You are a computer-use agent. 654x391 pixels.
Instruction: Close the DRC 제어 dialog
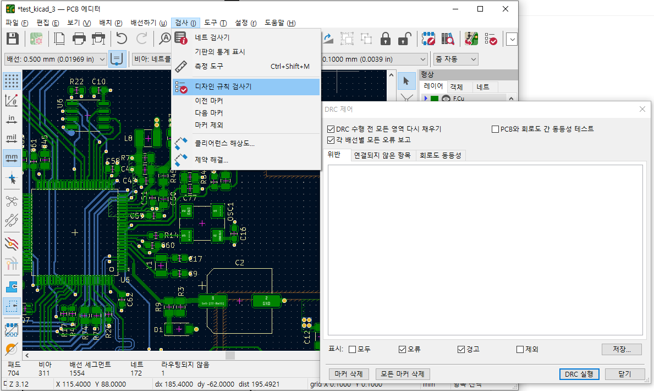(642, 109)
